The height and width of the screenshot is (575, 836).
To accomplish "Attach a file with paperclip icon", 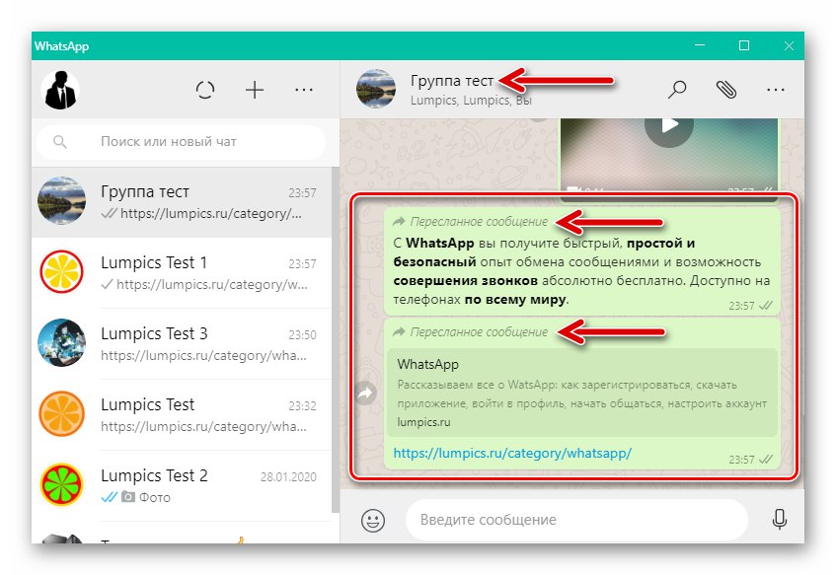I will point(726,90).
